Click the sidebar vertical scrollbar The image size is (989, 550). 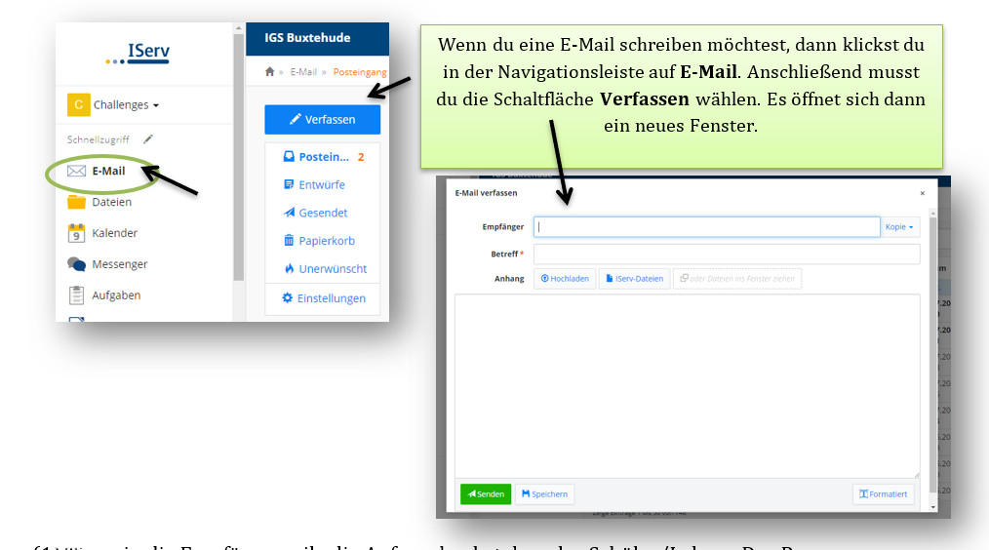[238, 158]
